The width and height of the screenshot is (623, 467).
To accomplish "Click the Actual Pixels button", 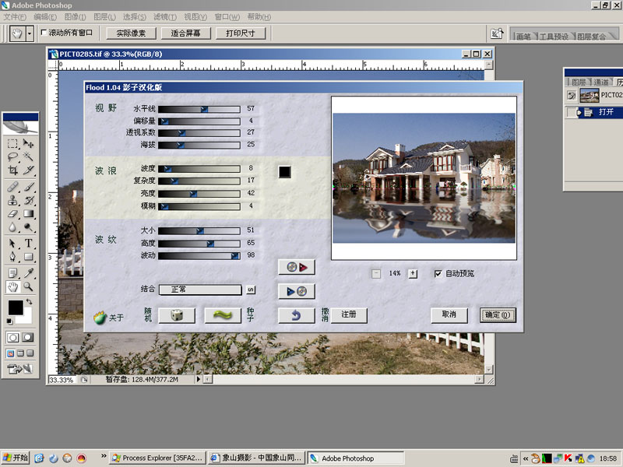I will (x=131, y=33).
